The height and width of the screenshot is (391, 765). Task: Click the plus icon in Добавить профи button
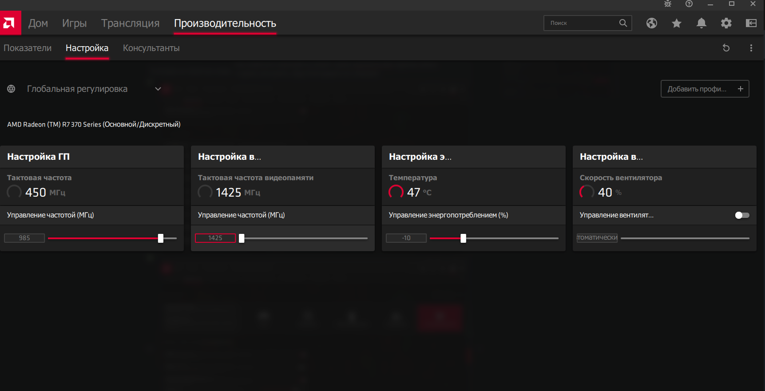(x=741, y=89)
